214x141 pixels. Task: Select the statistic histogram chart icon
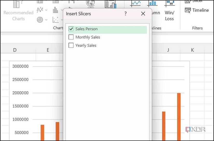click(x=56, y=10)
